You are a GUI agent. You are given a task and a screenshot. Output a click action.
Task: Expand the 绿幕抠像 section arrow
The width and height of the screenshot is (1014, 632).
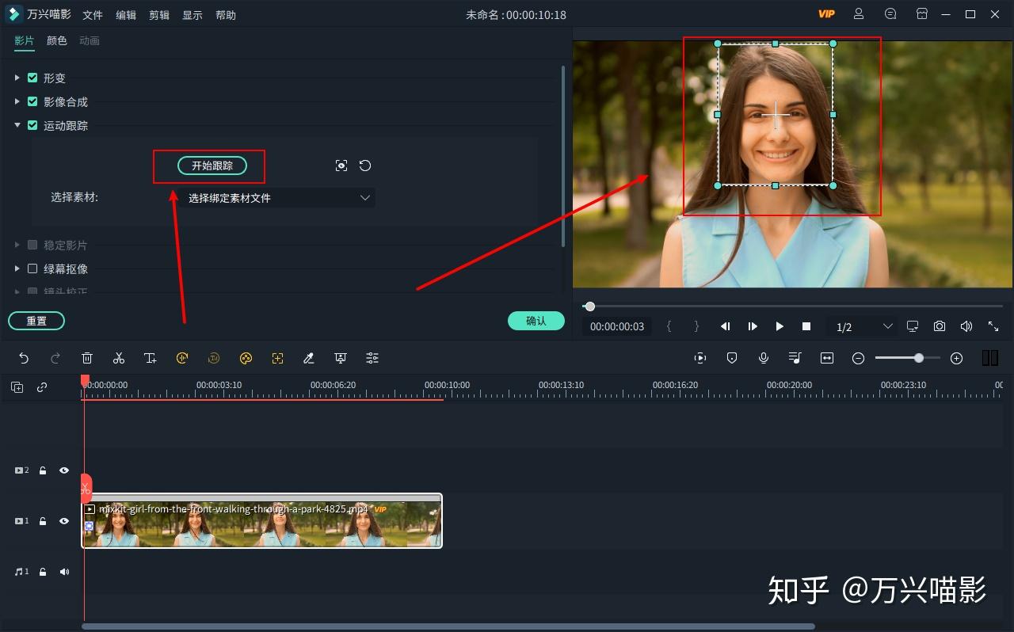[x=17, y=268]
